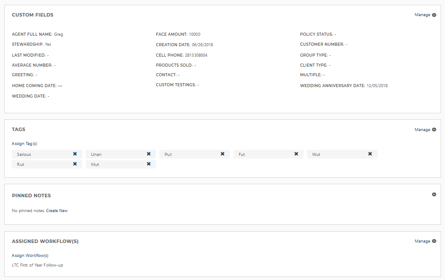Click the Average Number field label
Viewport: 445px width, 280px height.
coord(32,65)
